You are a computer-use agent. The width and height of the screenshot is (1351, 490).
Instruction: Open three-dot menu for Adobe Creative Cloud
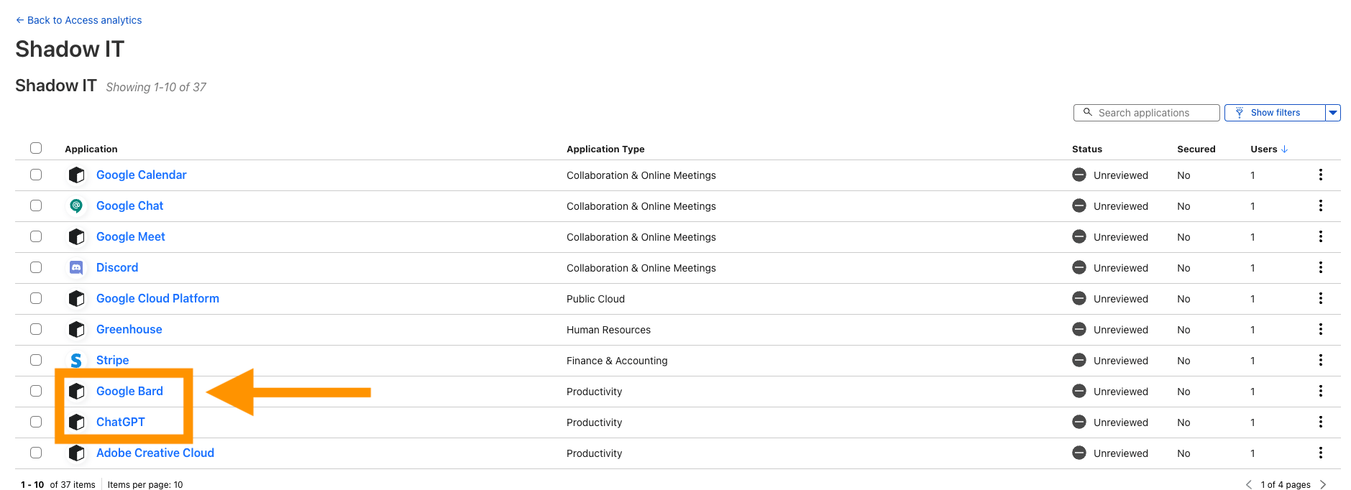tap(1320, 453)
